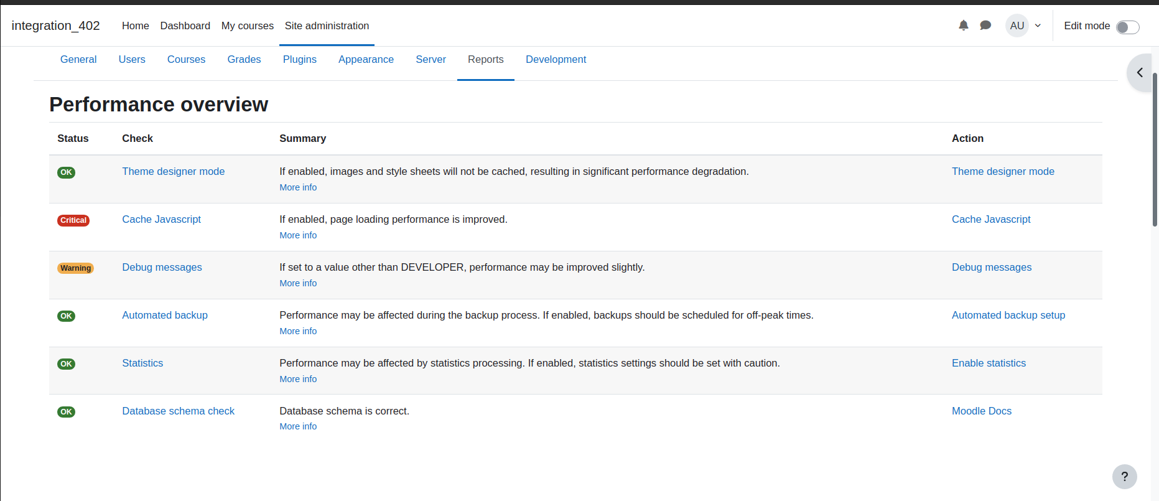The height and width of the screenshot is (501, 1159).
Task: Click the Status column header
Action: [73, 138]
